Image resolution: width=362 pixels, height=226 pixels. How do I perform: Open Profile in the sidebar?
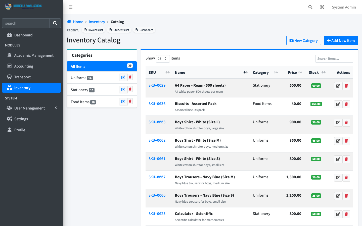(31, 130)
